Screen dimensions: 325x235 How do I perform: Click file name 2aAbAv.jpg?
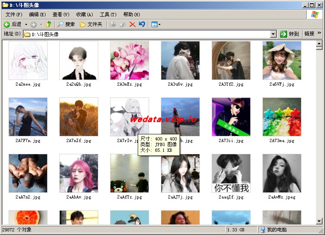79,197
